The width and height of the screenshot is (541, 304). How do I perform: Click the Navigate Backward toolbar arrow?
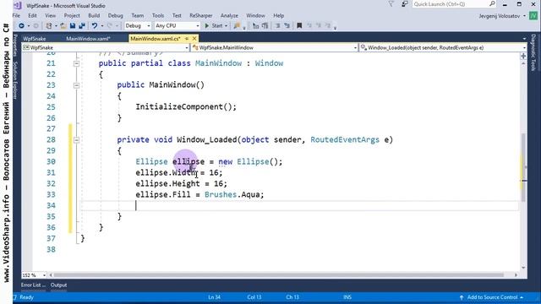[x=21, y=26]
